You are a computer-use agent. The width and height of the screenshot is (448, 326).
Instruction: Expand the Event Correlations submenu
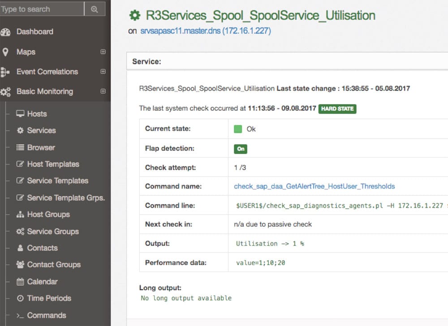pos(103,71)
